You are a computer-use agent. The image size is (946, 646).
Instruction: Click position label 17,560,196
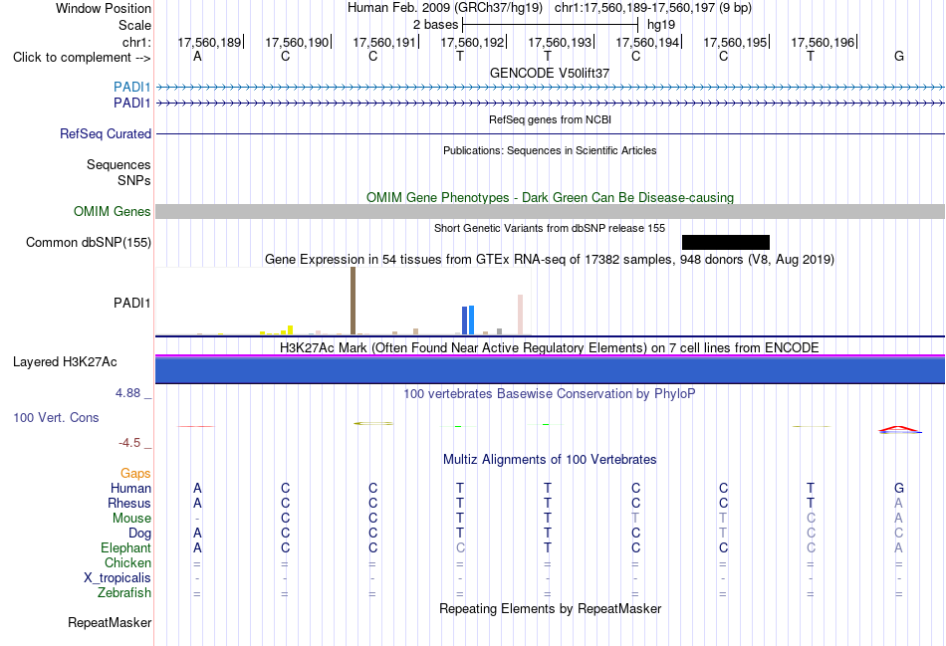coord(823,42)
